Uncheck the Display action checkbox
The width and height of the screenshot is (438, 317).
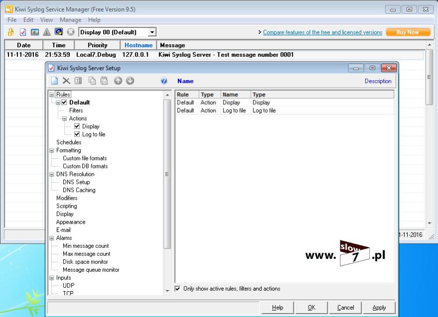click(x=77, y=126)
